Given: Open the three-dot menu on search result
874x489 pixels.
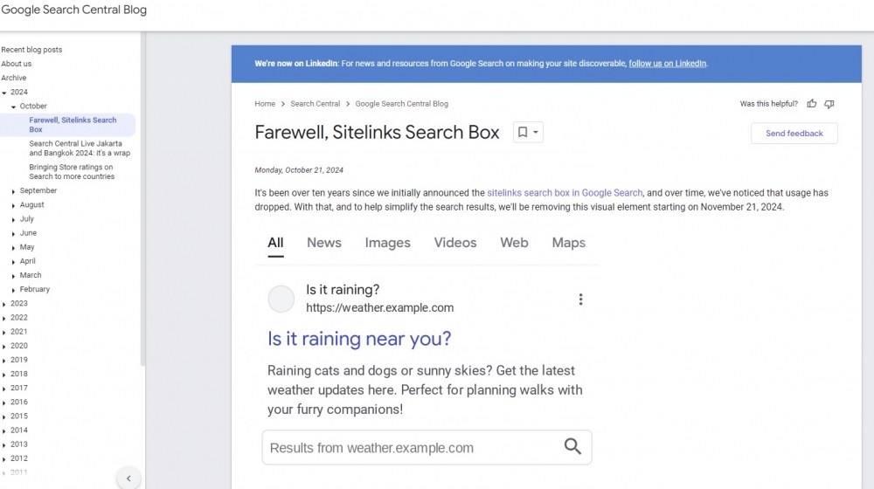Looking at the screenshot, I should (580, 300).
